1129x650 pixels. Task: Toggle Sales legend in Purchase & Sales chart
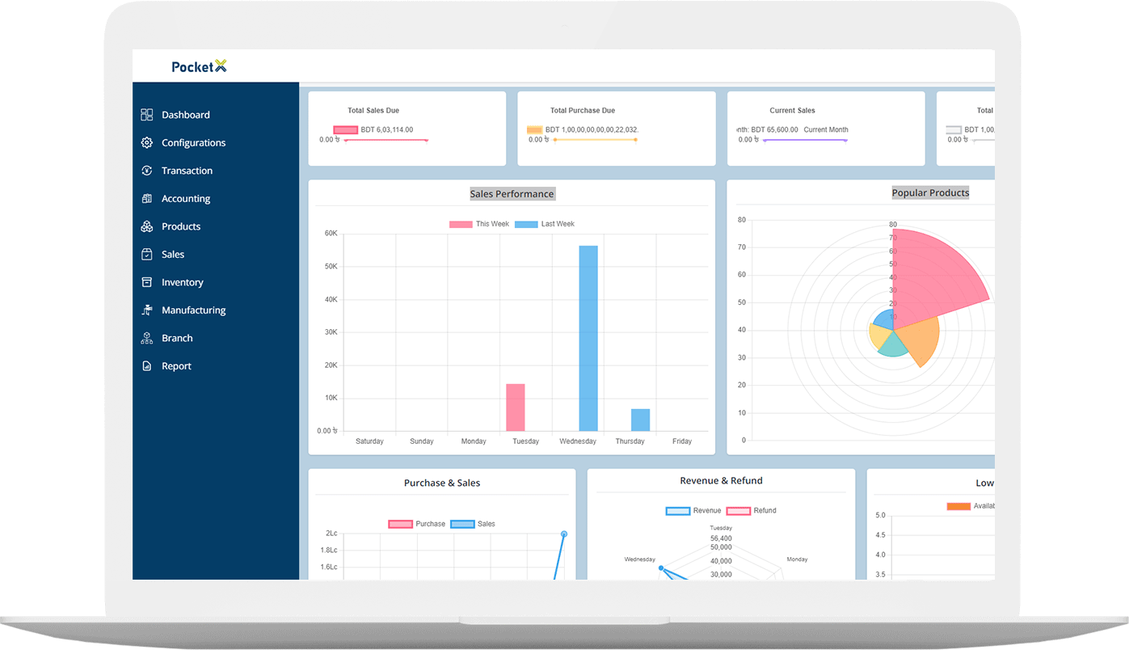coord(473,524)
